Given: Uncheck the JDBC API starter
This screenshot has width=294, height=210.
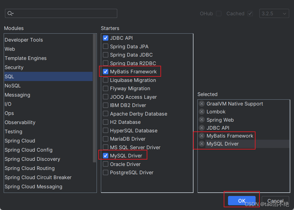Looking at the screenshot, I should (105, 38).
